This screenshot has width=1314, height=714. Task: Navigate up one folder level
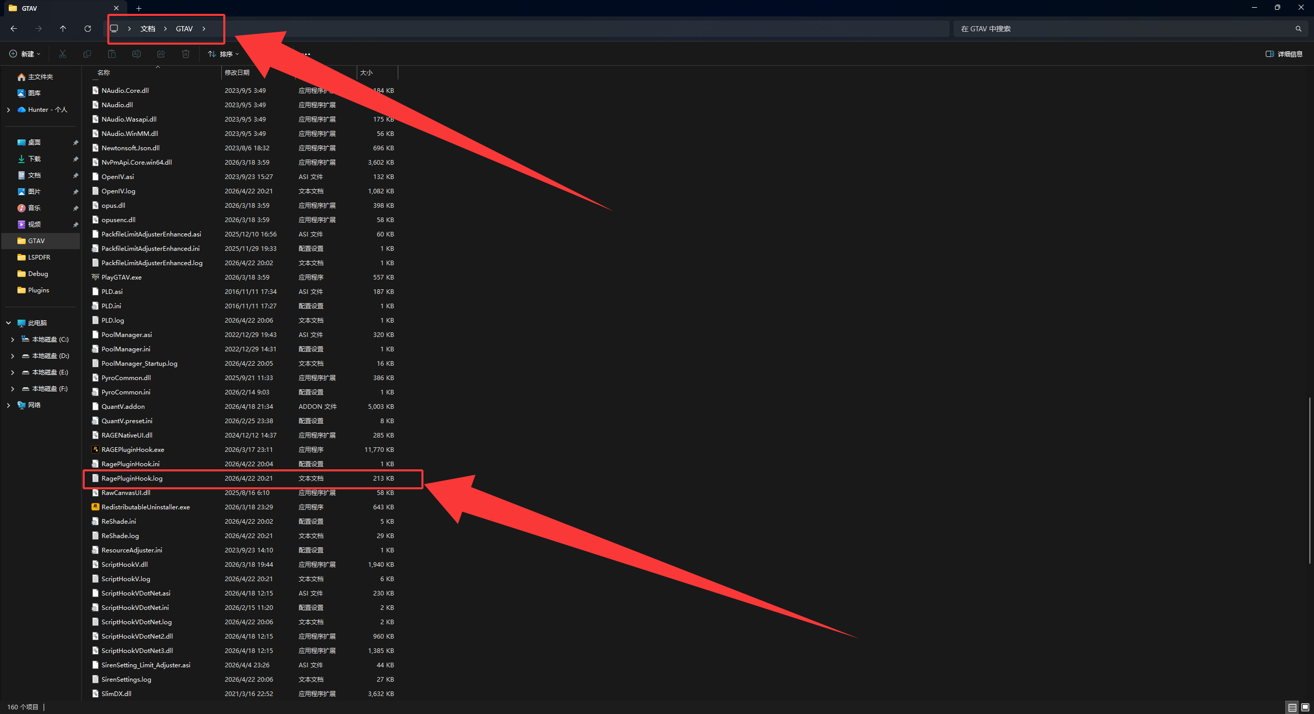tap(63, 29)
